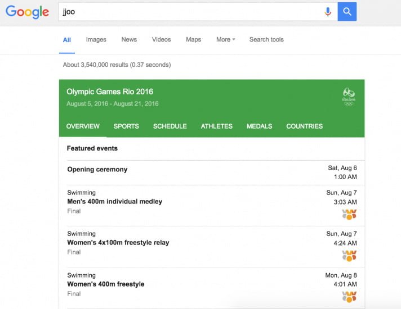Click the Google logo
Screen dimensions: 401x309
click(28, 12)
